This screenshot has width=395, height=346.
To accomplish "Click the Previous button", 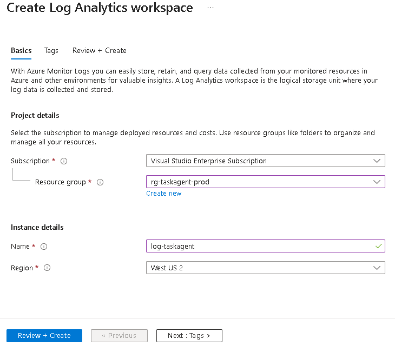I will (119, 336).
